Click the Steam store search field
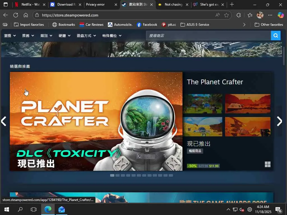 (208, 36)
